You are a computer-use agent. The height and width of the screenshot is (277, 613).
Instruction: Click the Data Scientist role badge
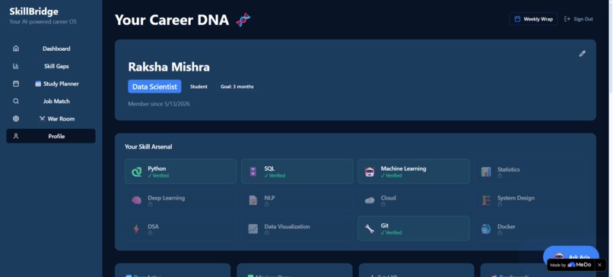154,87
